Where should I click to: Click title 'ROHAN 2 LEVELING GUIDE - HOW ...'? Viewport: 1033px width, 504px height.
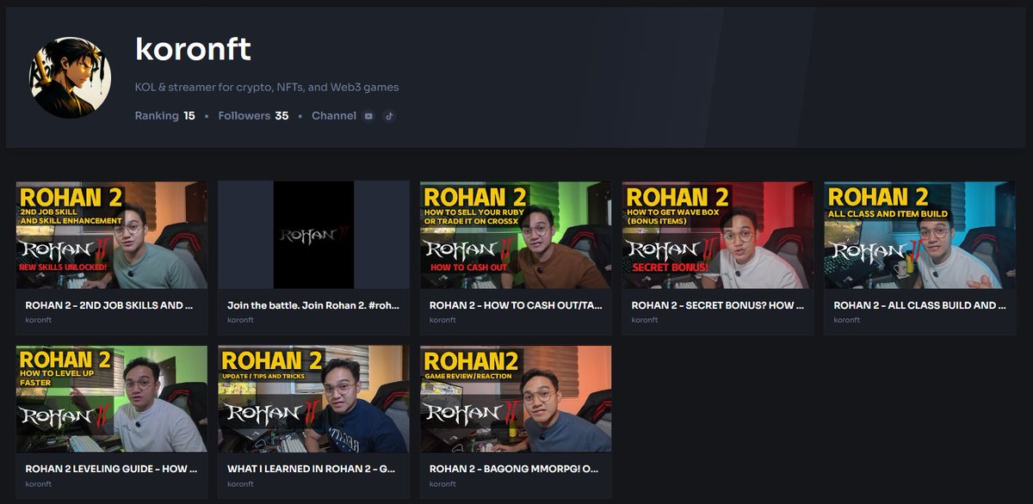[111, 470]
